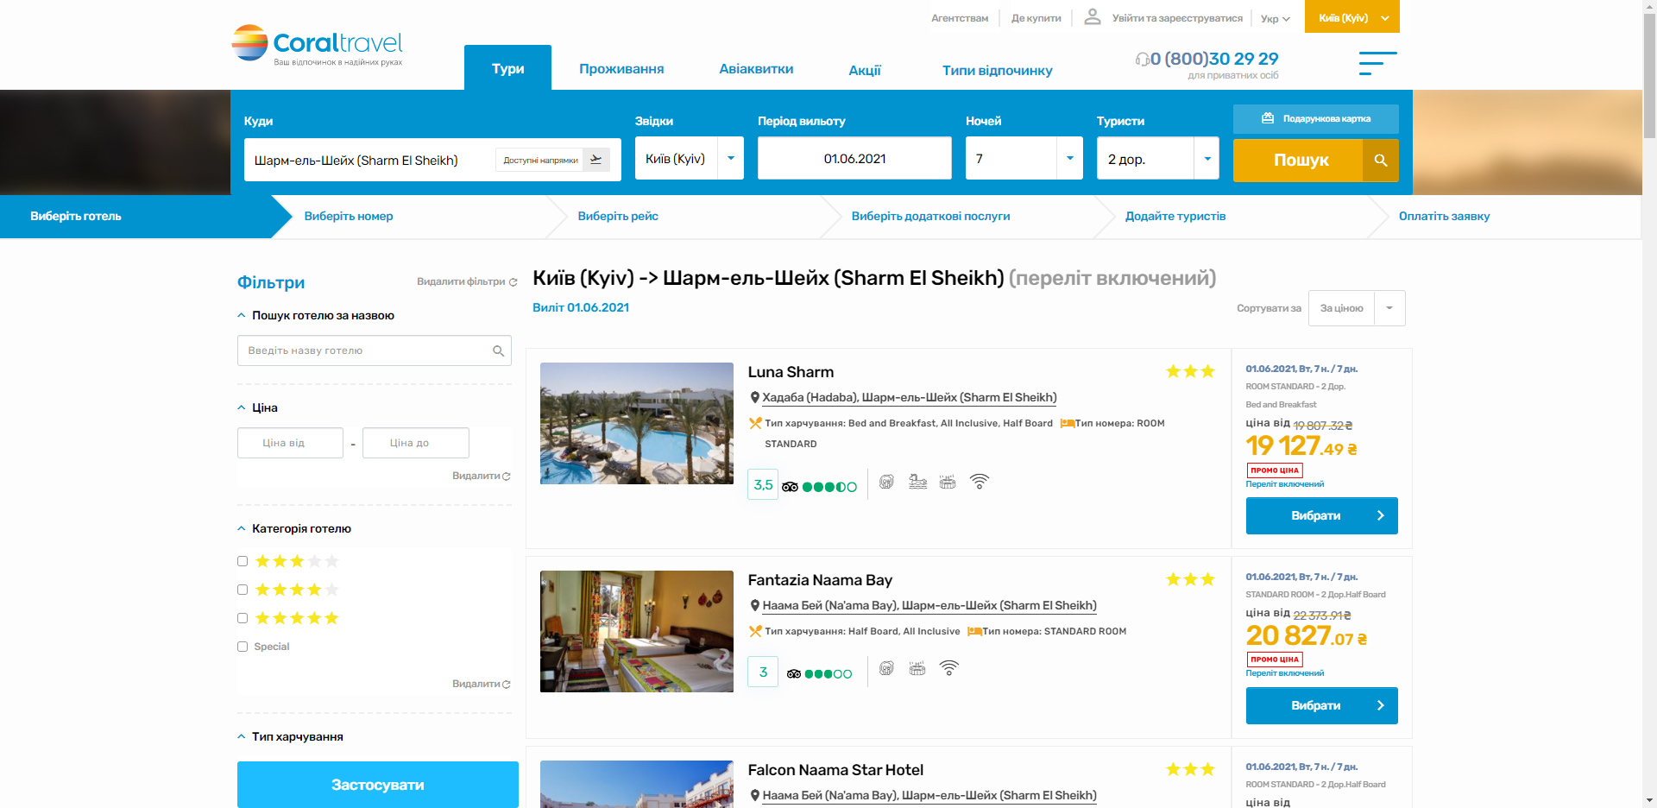Image resolution: width=1657 pixels, height=808 pixels.
Task: Click Вибрати for Fantazia Naama Bay
Action: coord(1321,705)
